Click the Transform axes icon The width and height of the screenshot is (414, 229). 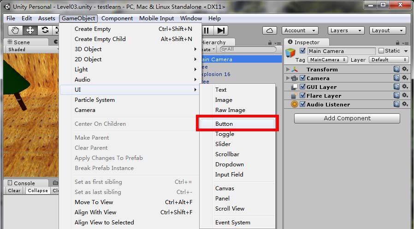[x=295, y=70]
